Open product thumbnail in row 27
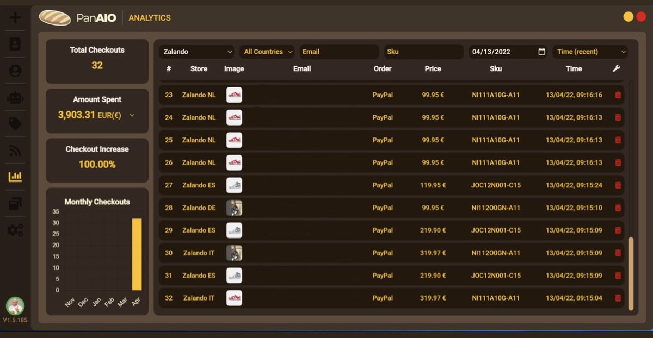 tap(234, 185)
